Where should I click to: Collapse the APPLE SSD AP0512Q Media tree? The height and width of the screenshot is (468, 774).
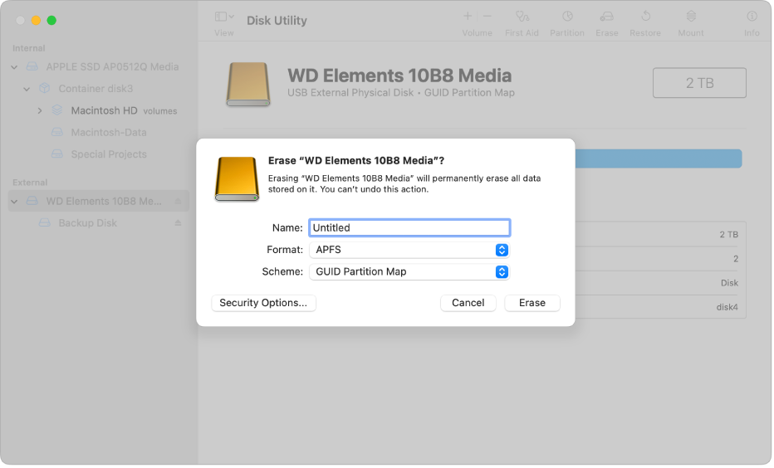pos(14,67)
